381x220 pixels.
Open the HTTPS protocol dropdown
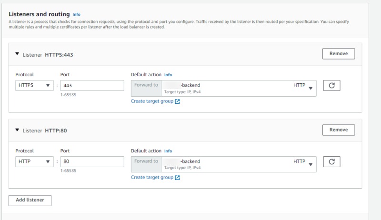point(34,86)
